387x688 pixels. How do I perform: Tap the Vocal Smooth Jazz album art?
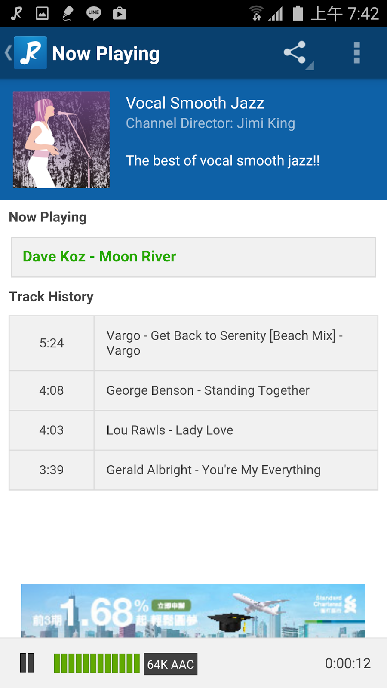(x=61, y=140)
